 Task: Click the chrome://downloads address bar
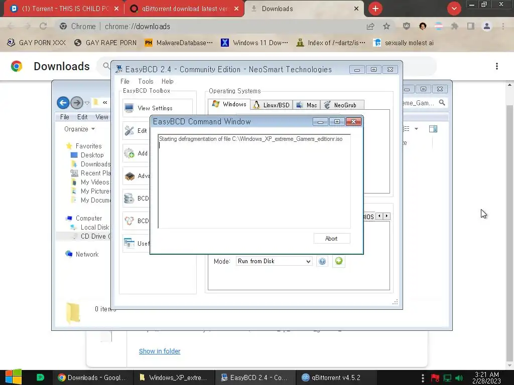[210, 26]
